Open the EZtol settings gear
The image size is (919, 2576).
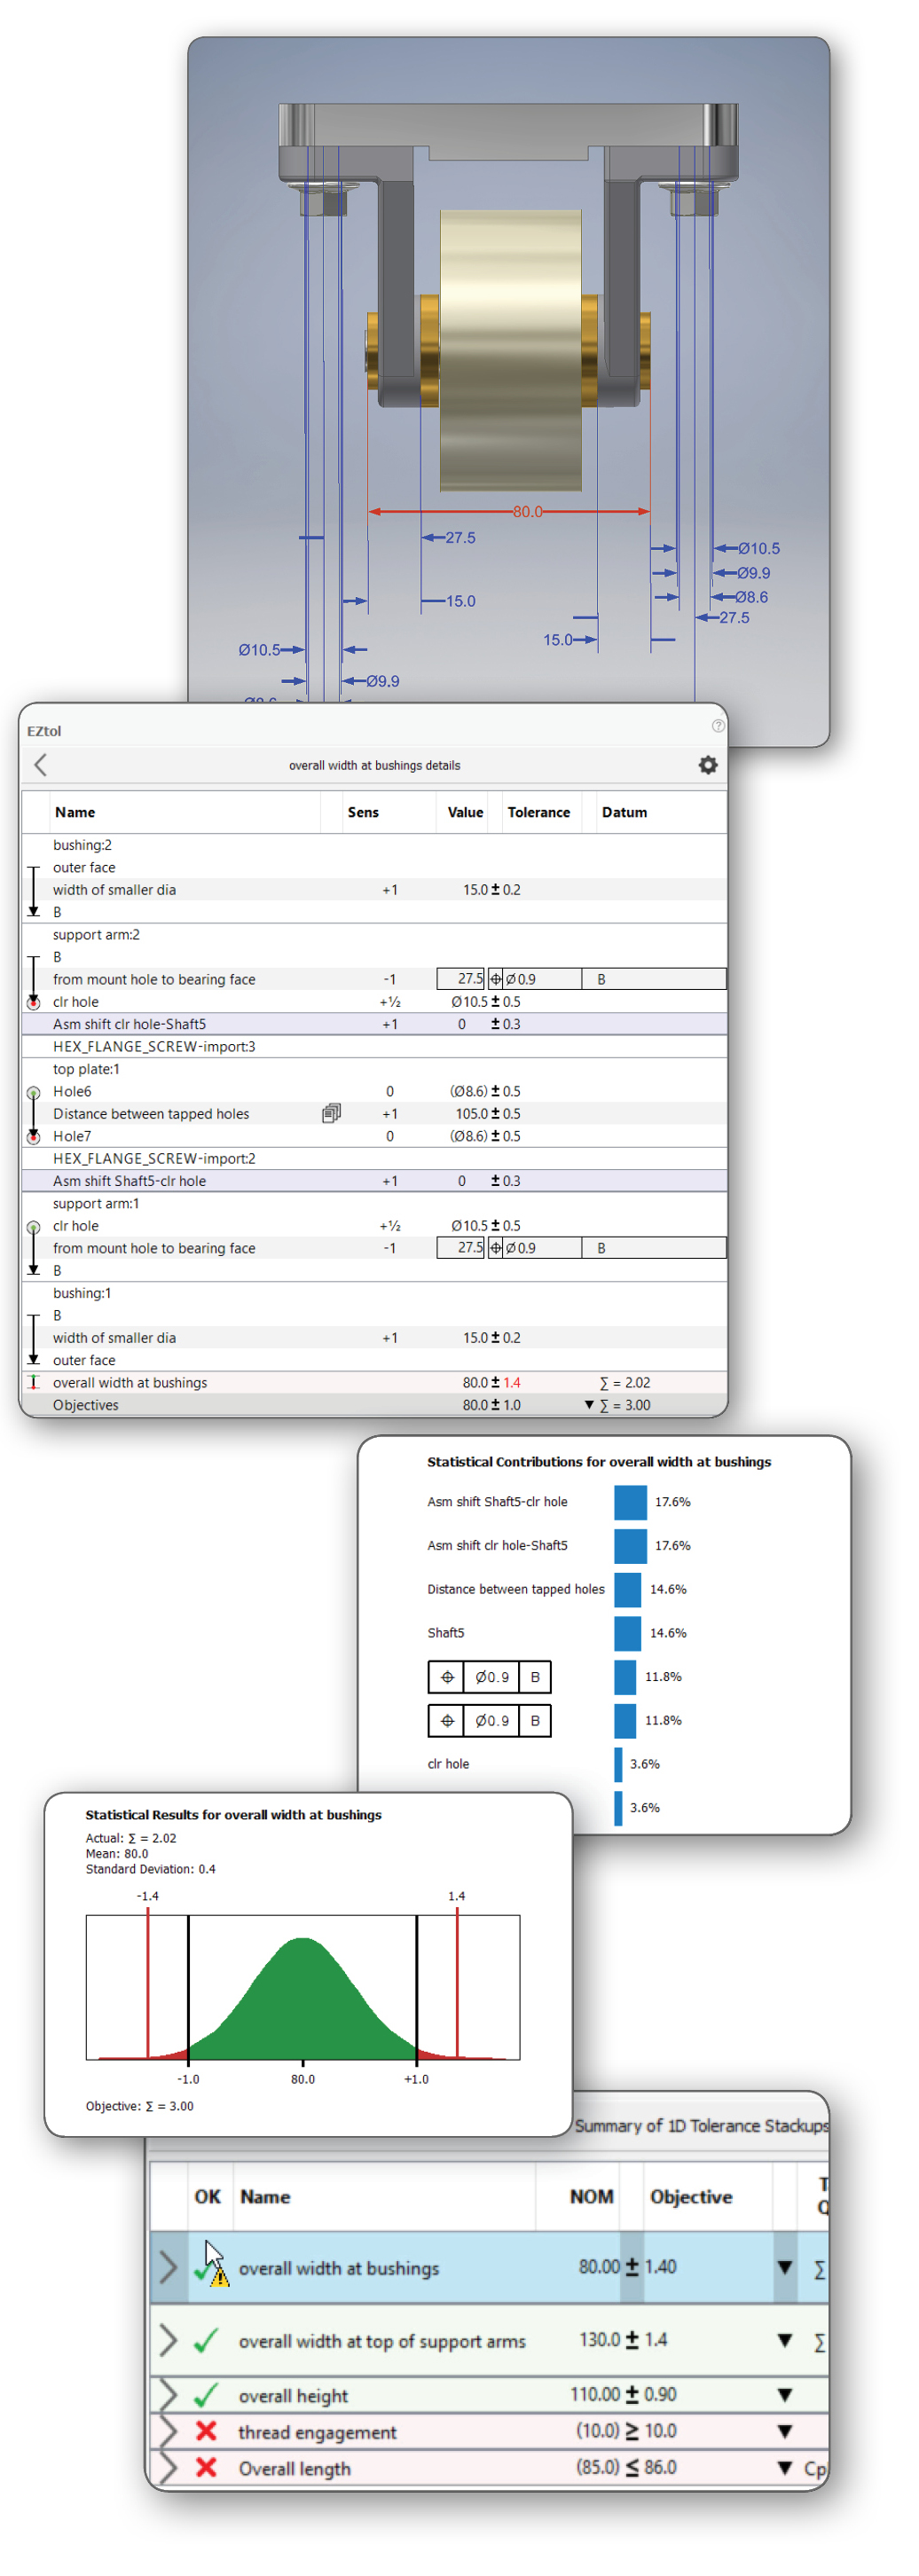pos(708,765)
